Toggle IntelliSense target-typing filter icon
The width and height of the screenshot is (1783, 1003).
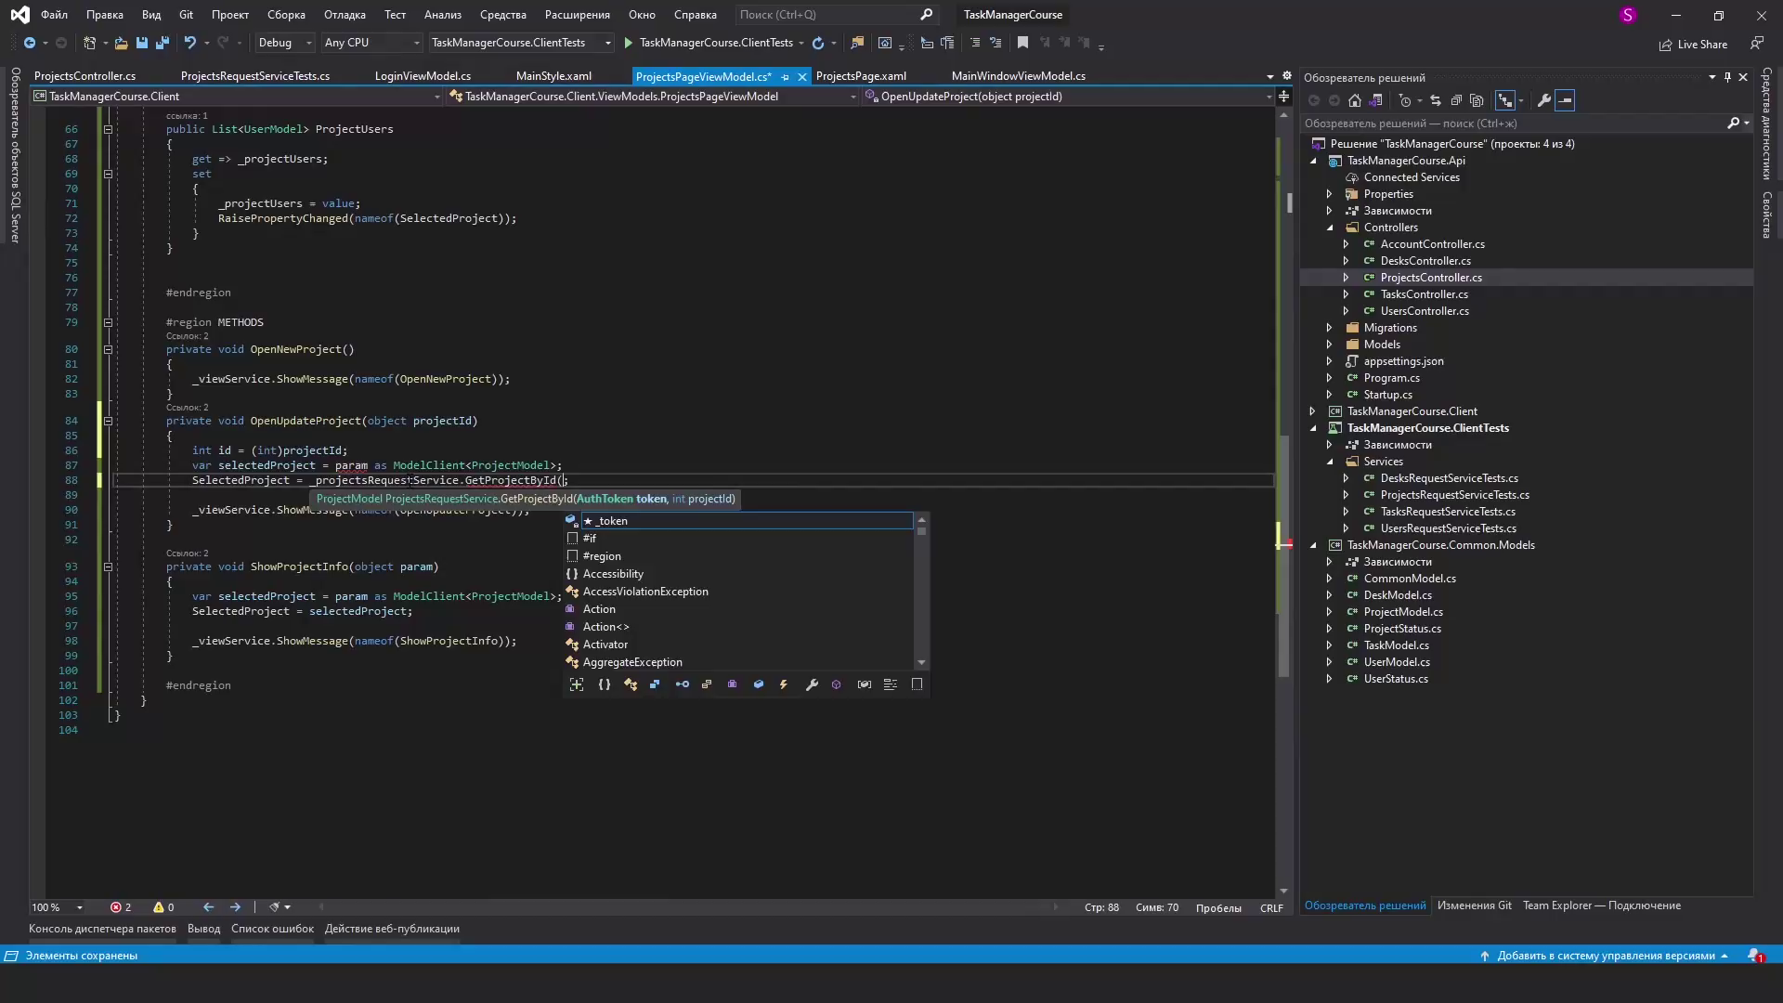click(577, 684)
